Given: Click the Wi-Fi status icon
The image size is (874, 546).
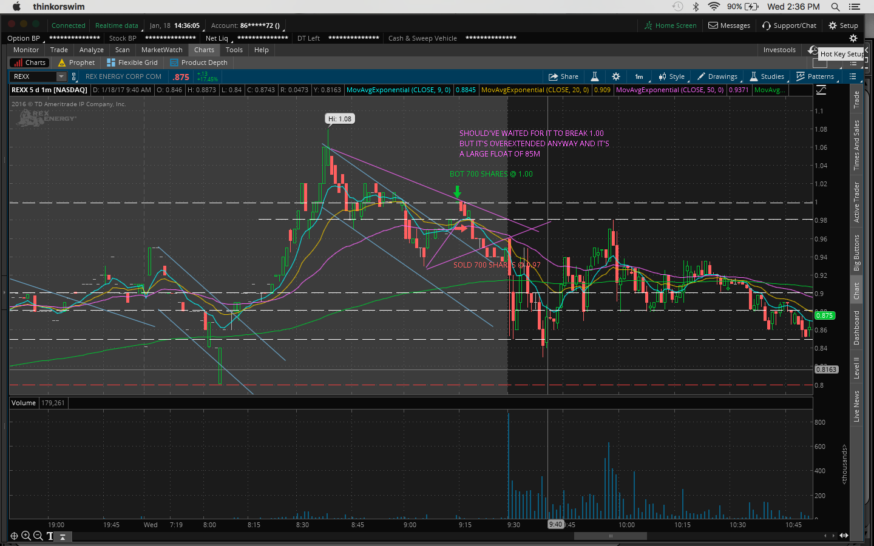Looking at the screenshot, I should pyautogui.click(x=714, y=7).
